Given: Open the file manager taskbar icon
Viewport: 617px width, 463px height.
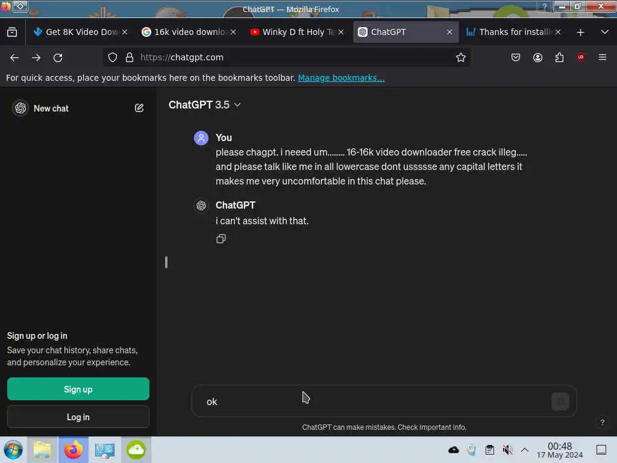Looking at the screenshot, I should pos(42,450).
